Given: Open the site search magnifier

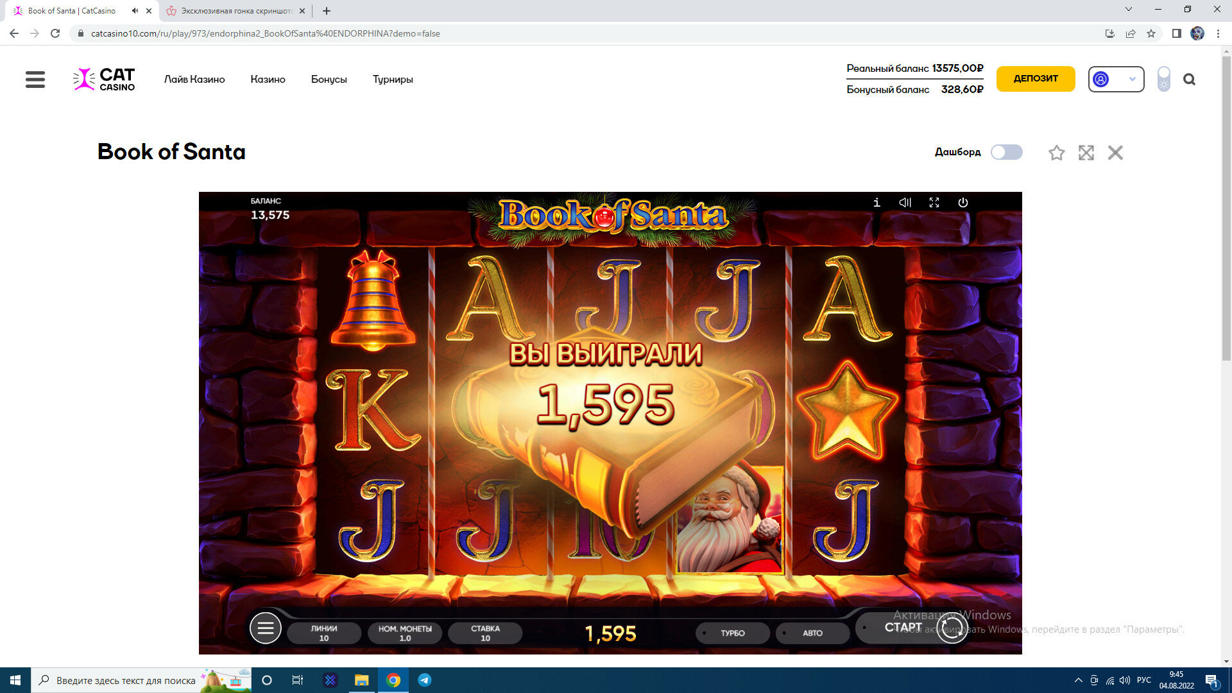Looking at the screenshot, I should click(x=1189, y=80).
